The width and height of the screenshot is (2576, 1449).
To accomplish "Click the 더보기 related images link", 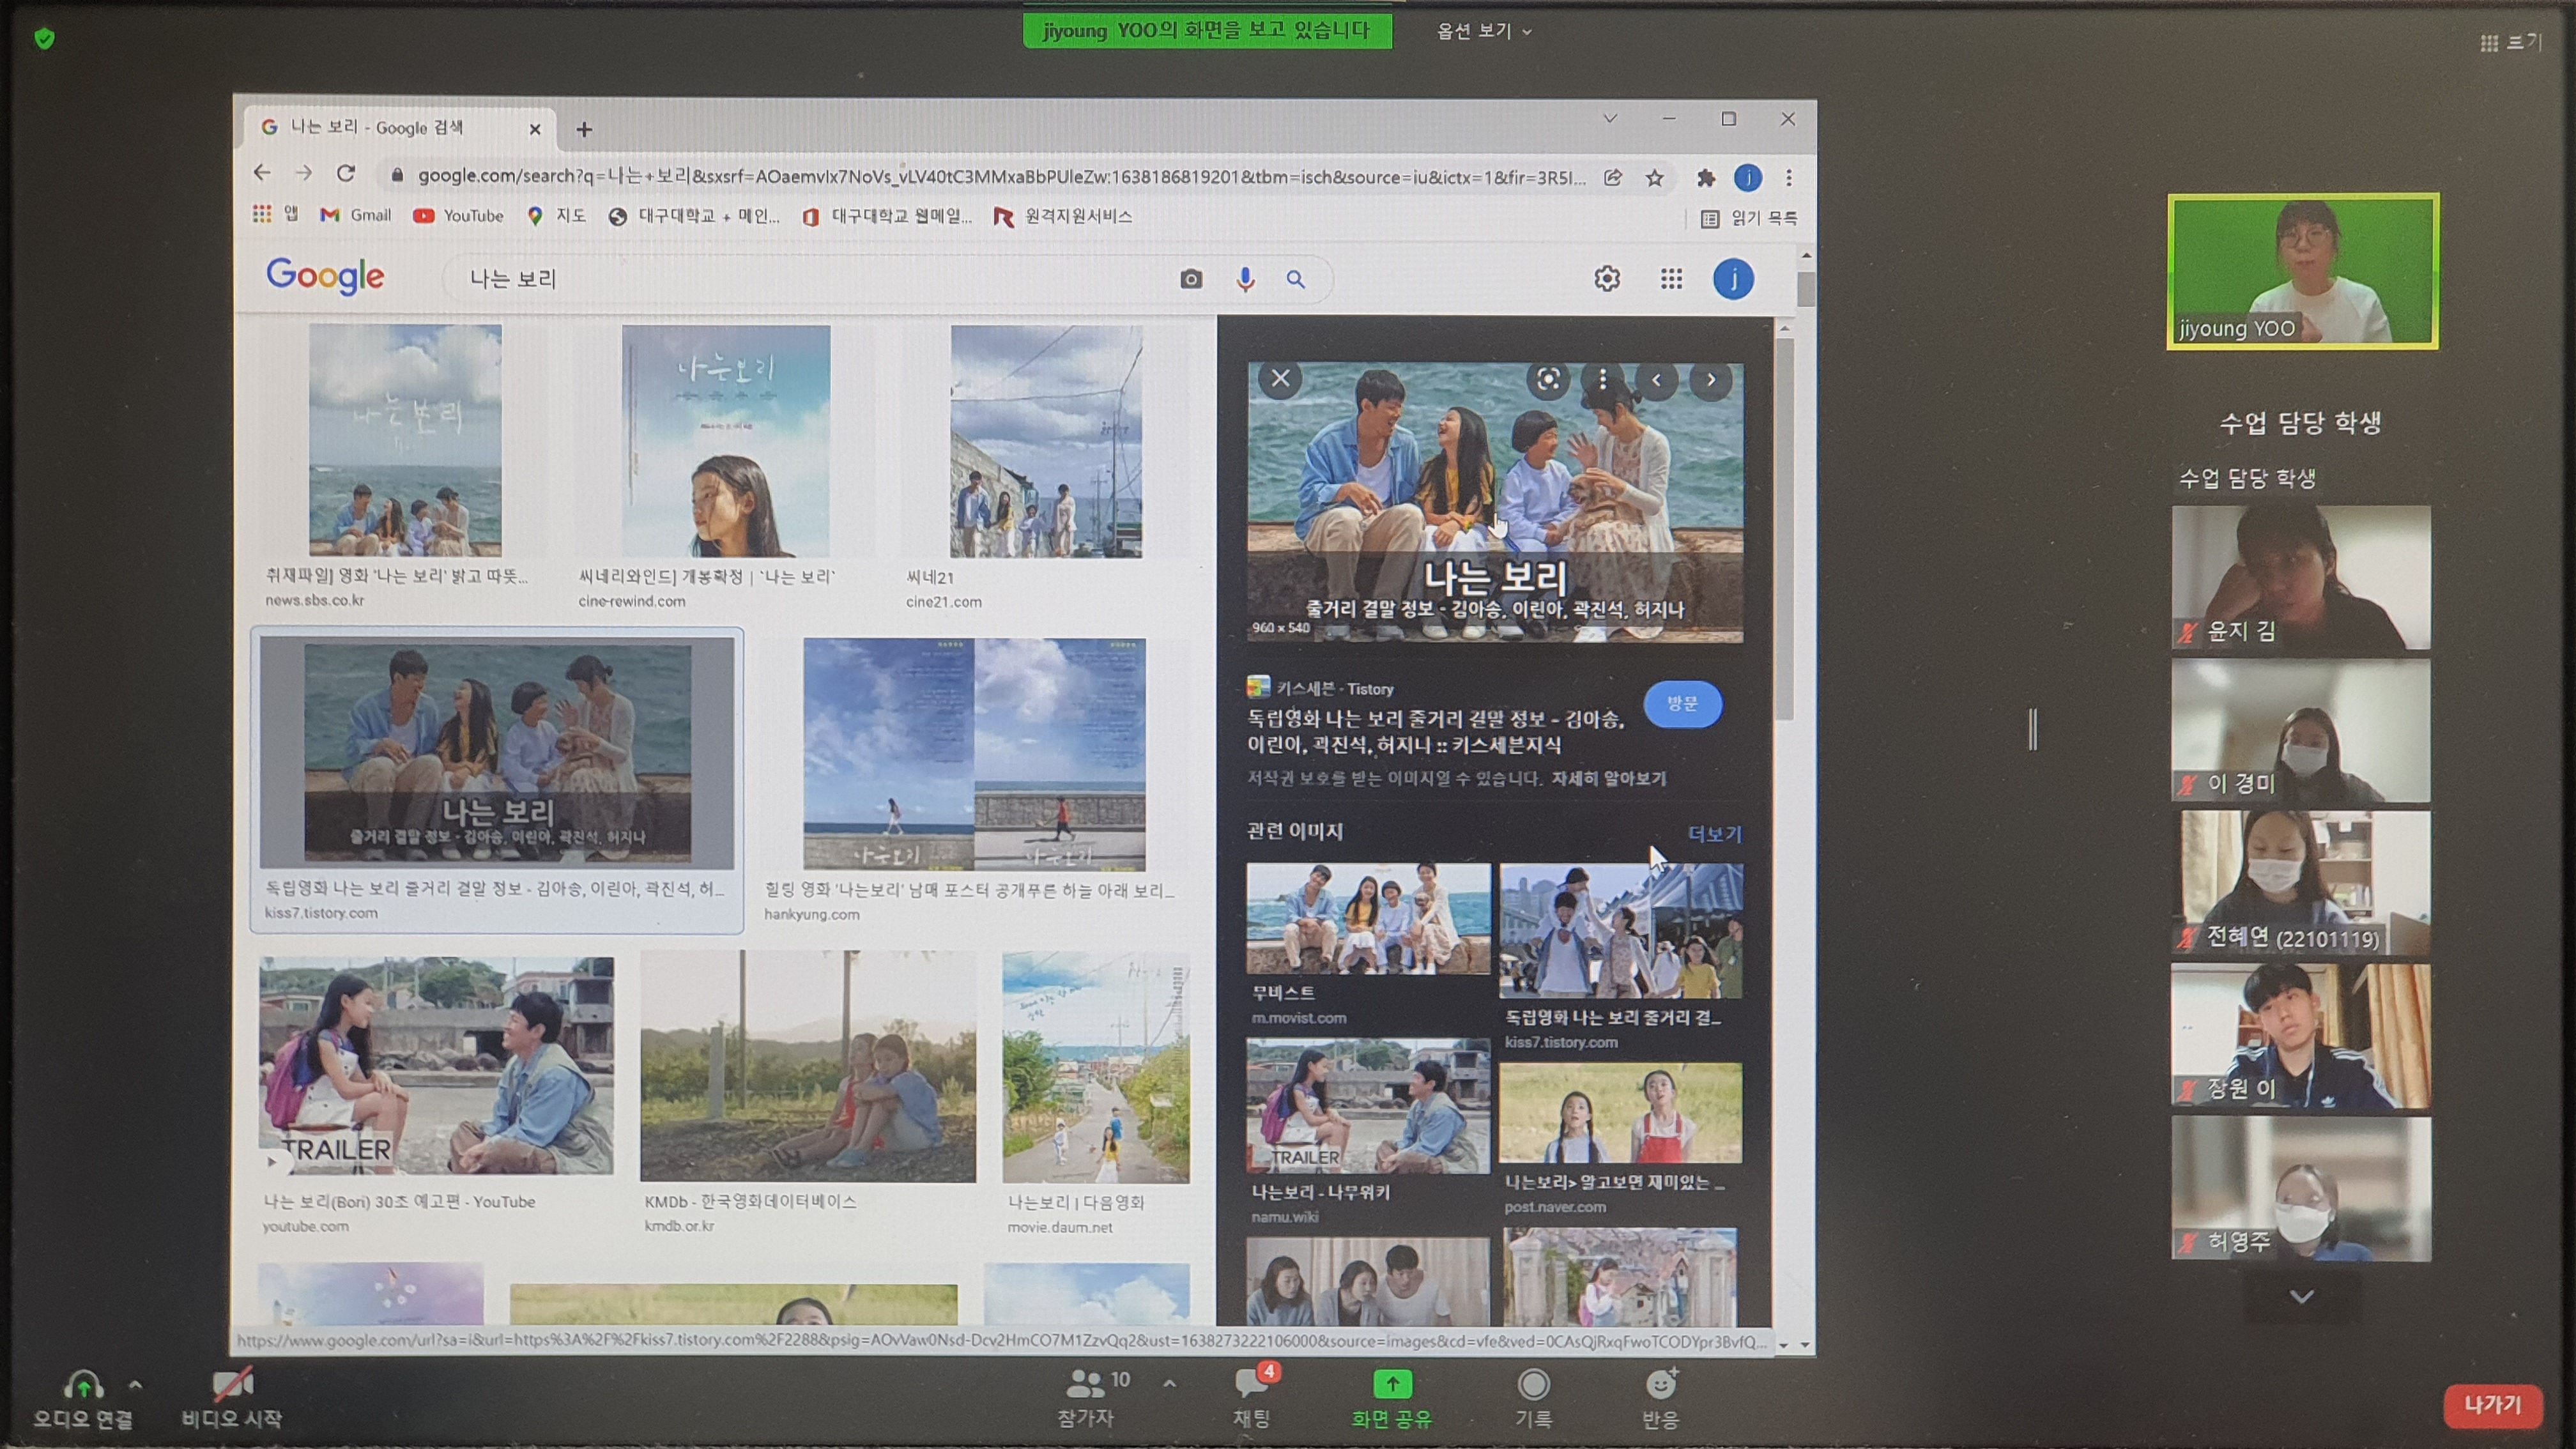I will 1714,833.
